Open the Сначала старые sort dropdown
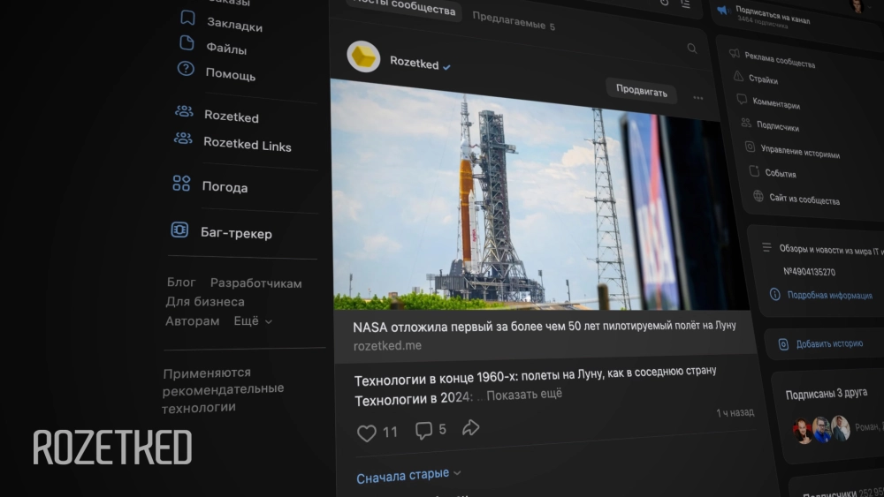The height and width of the screenshot is (497, 884). click(x=408, y=476)
